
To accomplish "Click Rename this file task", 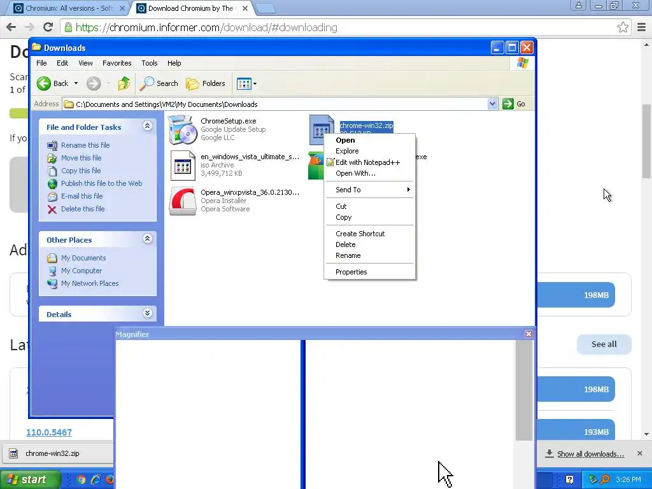I will coord(85,145).
